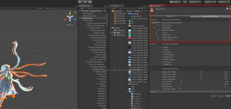
Task: Click the Done button
Action: point(228,96)
